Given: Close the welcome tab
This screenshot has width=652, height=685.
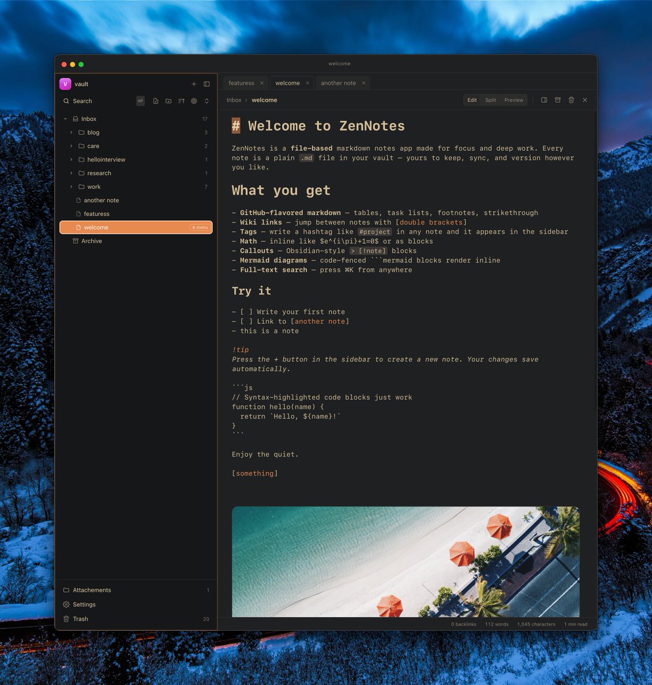Looking at the screenshot, I should pyautogui.click(x=307, y=83).
